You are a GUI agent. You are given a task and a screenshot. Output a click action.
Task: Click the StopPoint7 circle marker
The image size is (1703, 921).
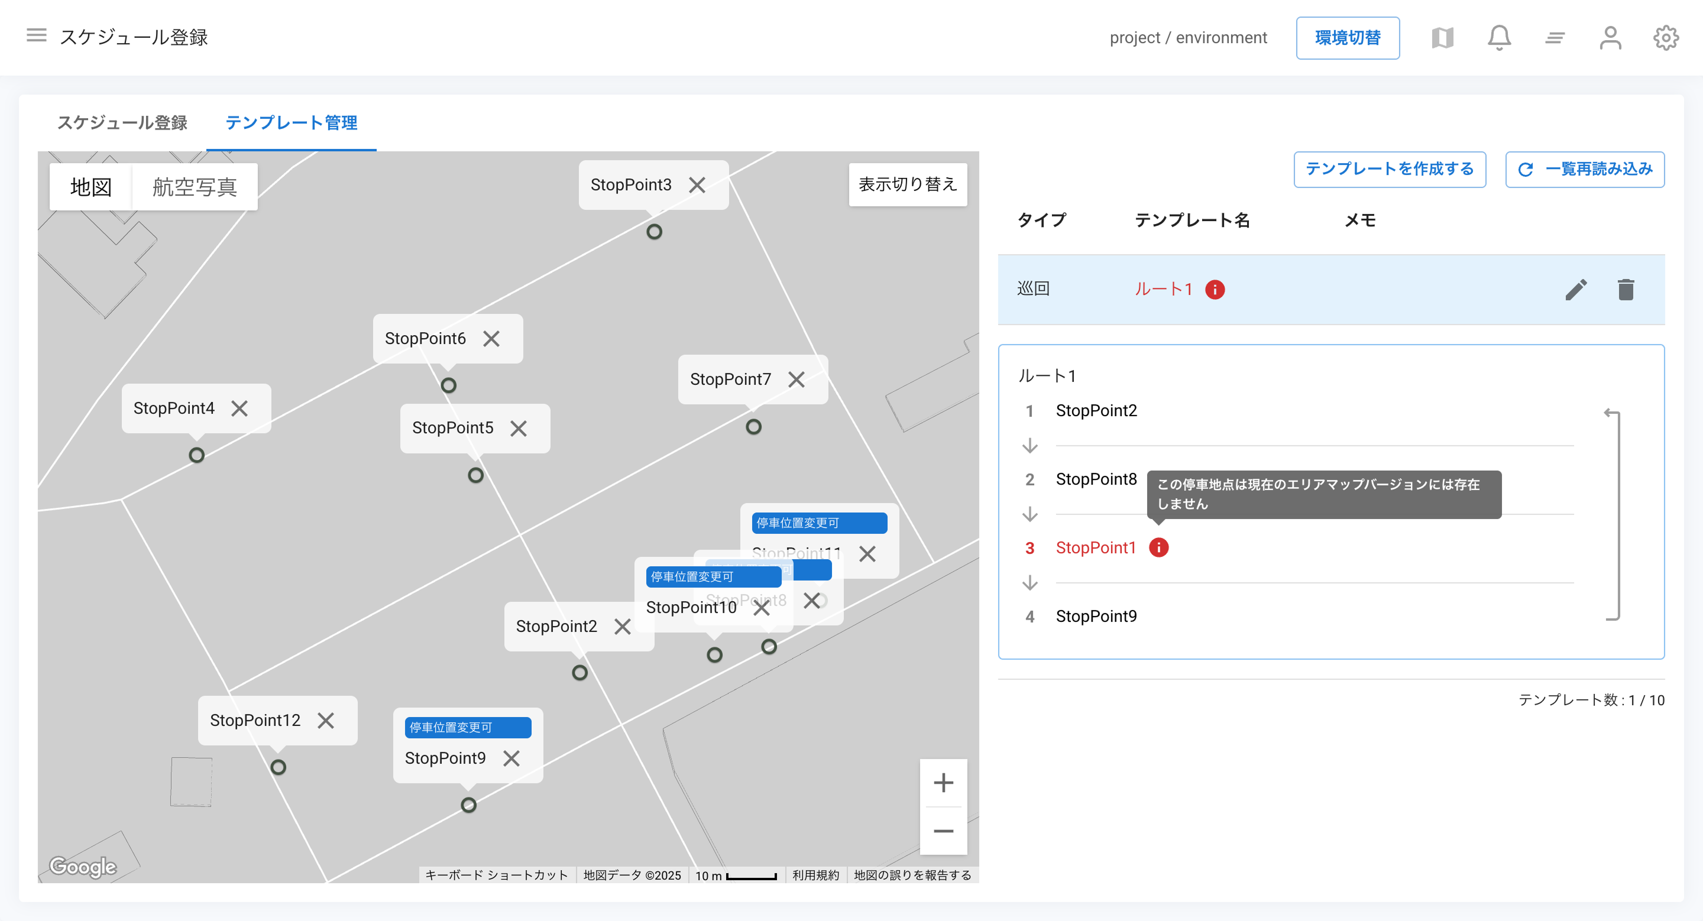click(x=754, y=427)
